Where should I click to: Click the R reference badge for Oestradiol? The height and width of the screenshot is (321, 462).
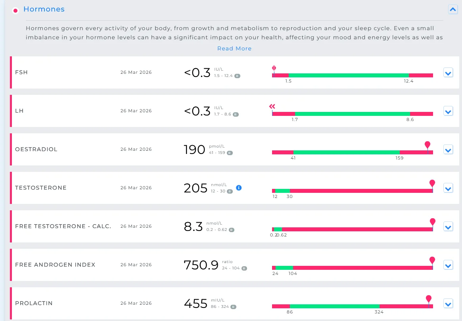(x=230, y=153)
